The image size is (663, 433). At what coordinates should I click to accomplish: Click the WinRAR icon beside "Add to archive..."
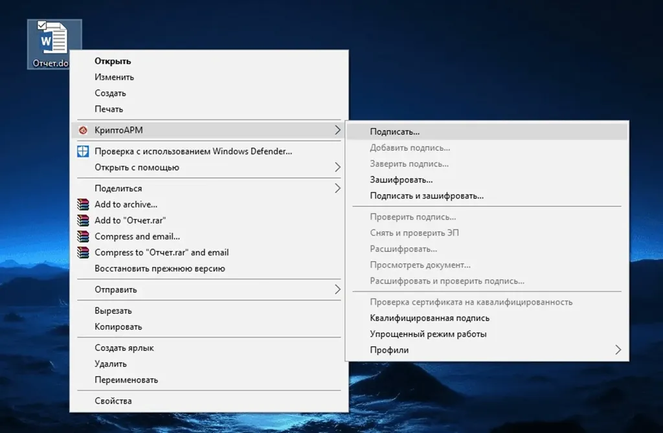[83, 204]
